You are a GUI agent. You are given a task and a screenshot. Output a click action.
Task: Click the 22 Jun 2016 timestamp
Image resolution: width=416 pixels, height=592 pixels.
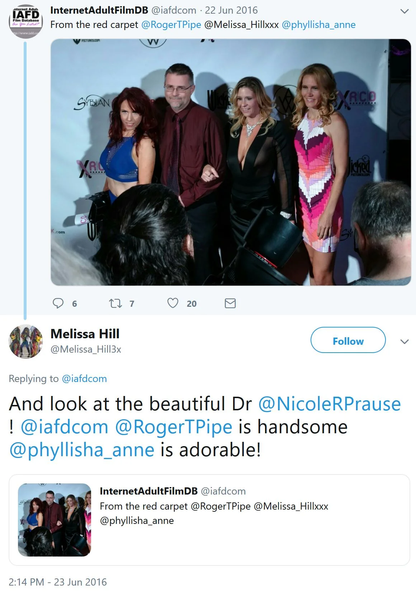[x=231, y=10]
